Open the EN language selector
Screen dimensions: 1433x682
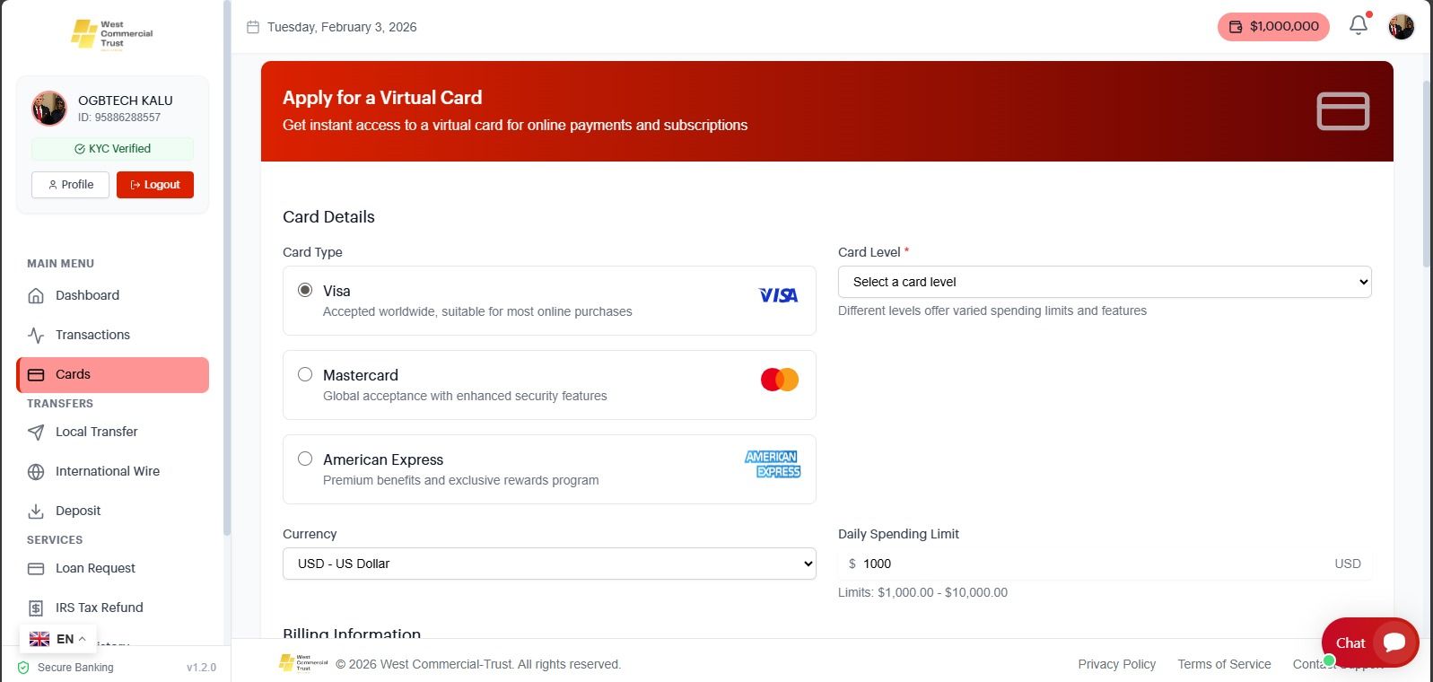pyautogui.click(x=58, y=639)
